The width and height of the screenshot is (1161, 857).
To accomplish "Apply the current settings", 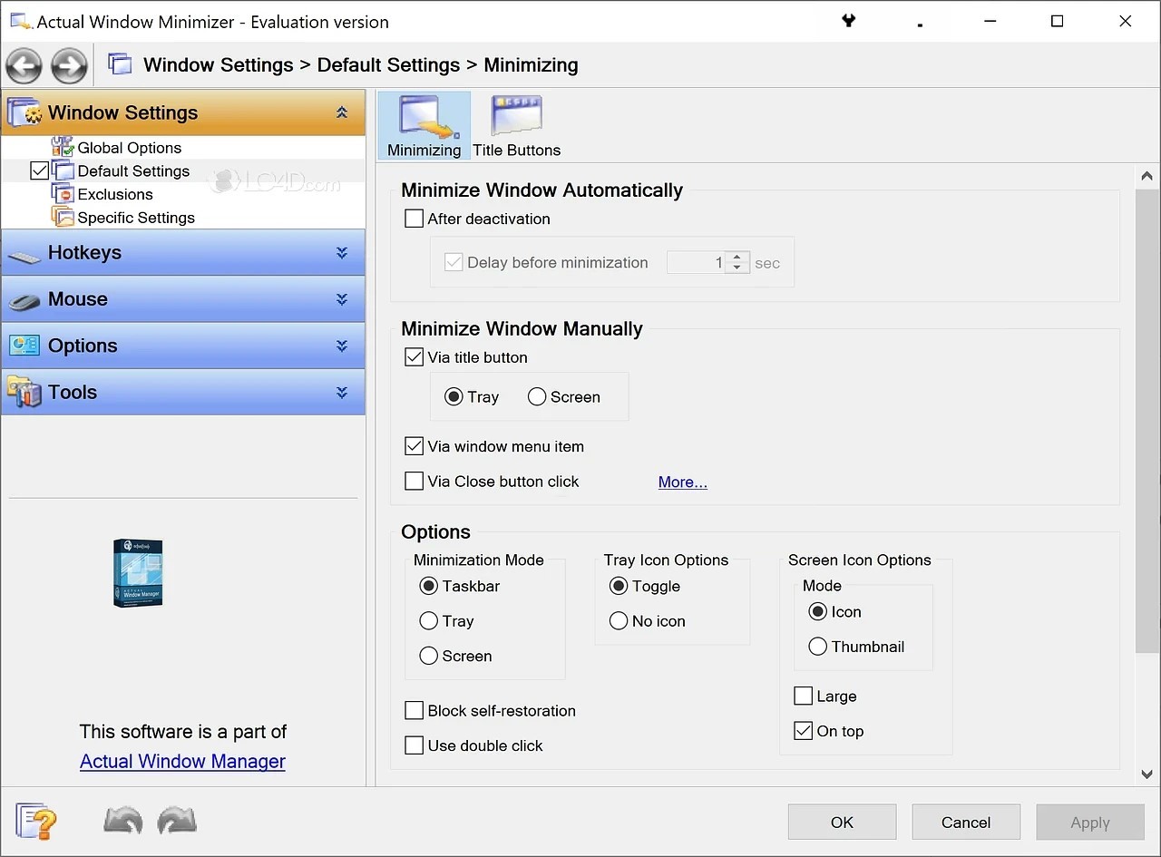I will [1089, 822].
